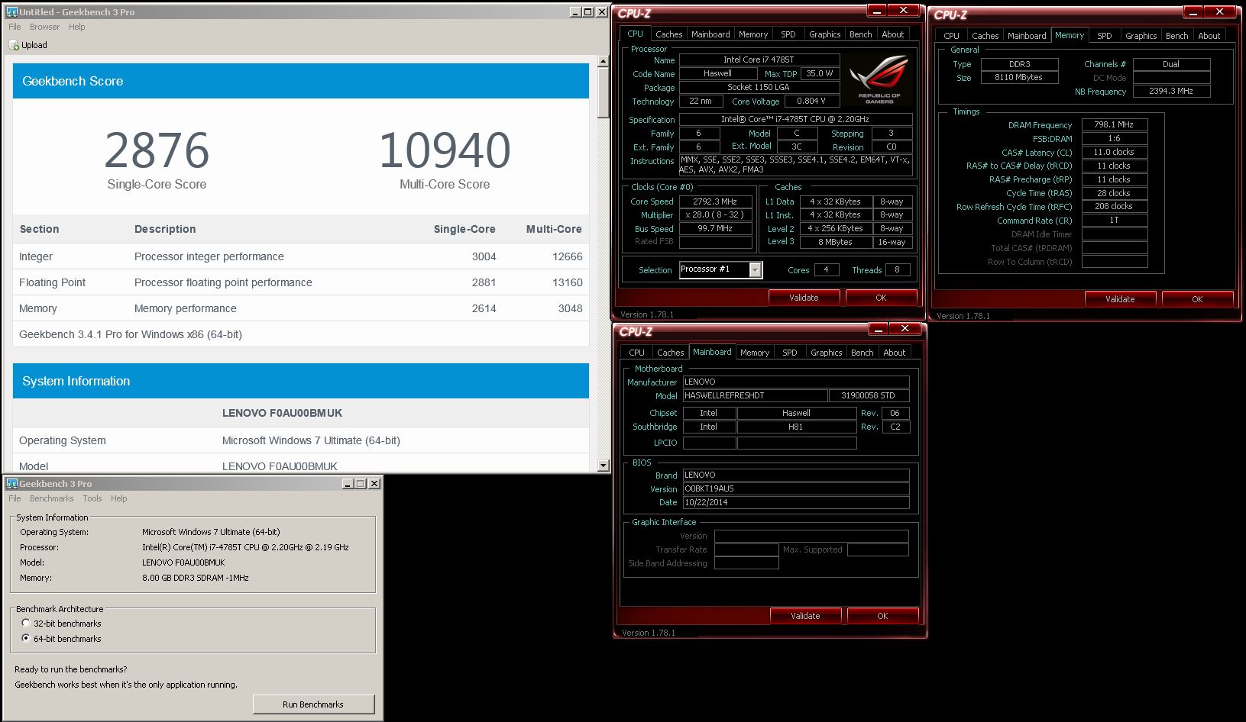This screenshot has height=722, width=1246.
Task: Select the 64-bit benchmarks radio button
Action: [x=26, y=639]
